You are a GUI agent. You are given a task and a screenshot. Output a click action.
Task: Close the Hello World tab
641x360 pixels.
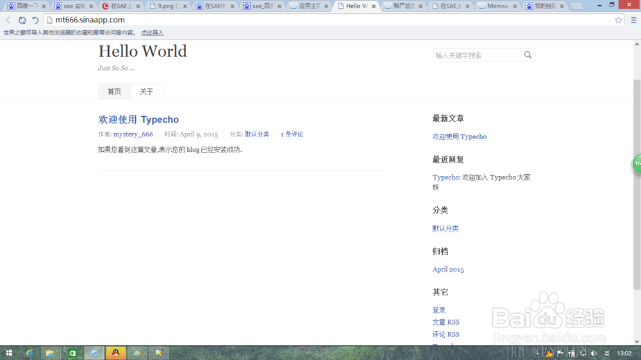coord(374,6)
